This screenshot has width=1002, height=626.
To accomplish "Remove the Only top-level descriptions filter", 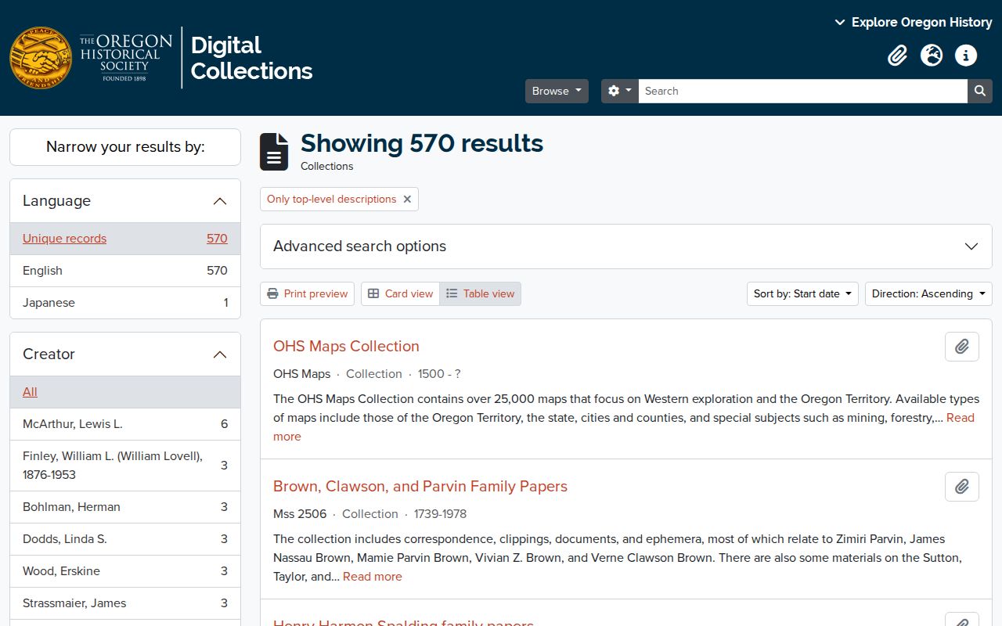I will point(407,200).
